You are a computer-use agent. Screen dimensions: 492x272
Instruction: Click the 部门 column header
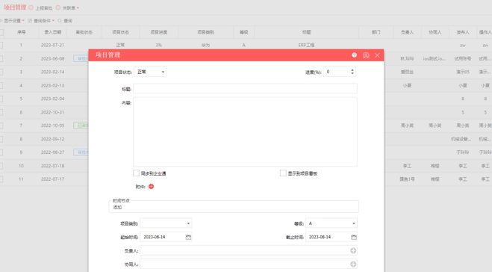pyautogui.click(x=376, y=32)
